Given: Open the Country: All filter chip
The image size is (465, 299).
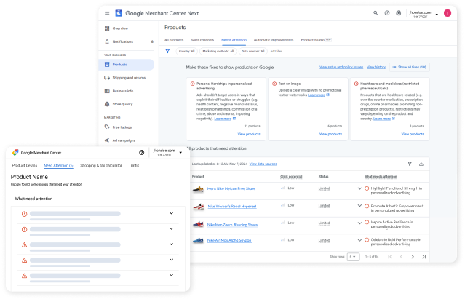Looking at the screenshot, I should pyautogui.click(x=187, y=51).
